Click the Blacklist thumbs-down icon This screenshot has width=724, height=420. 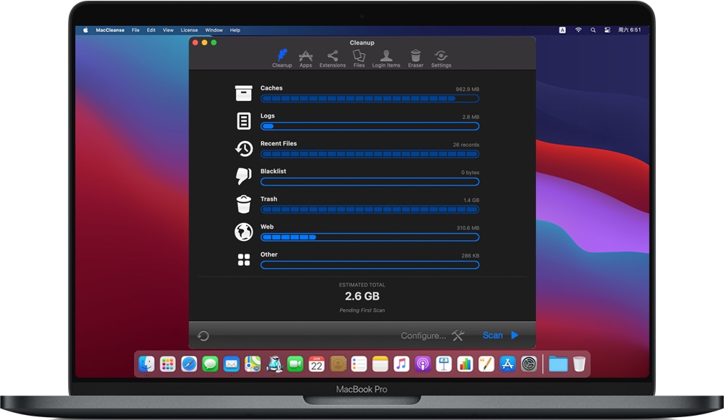pyautogui.click(x=244, y=176)
